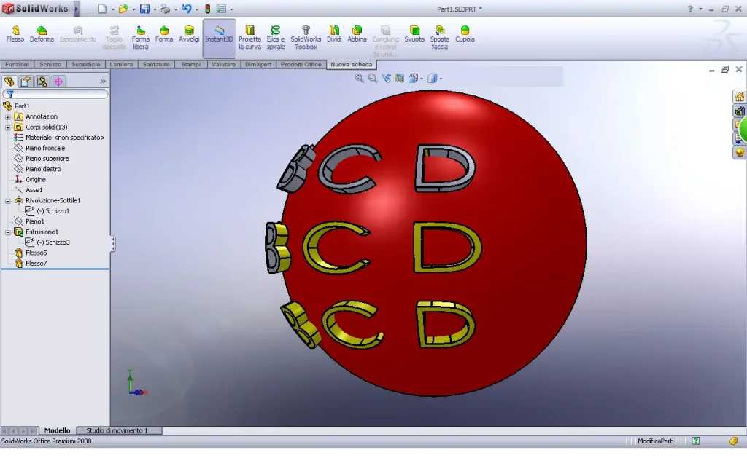Switch to the Valutare tab
This screenshot has height=466, width=747.
223,64
